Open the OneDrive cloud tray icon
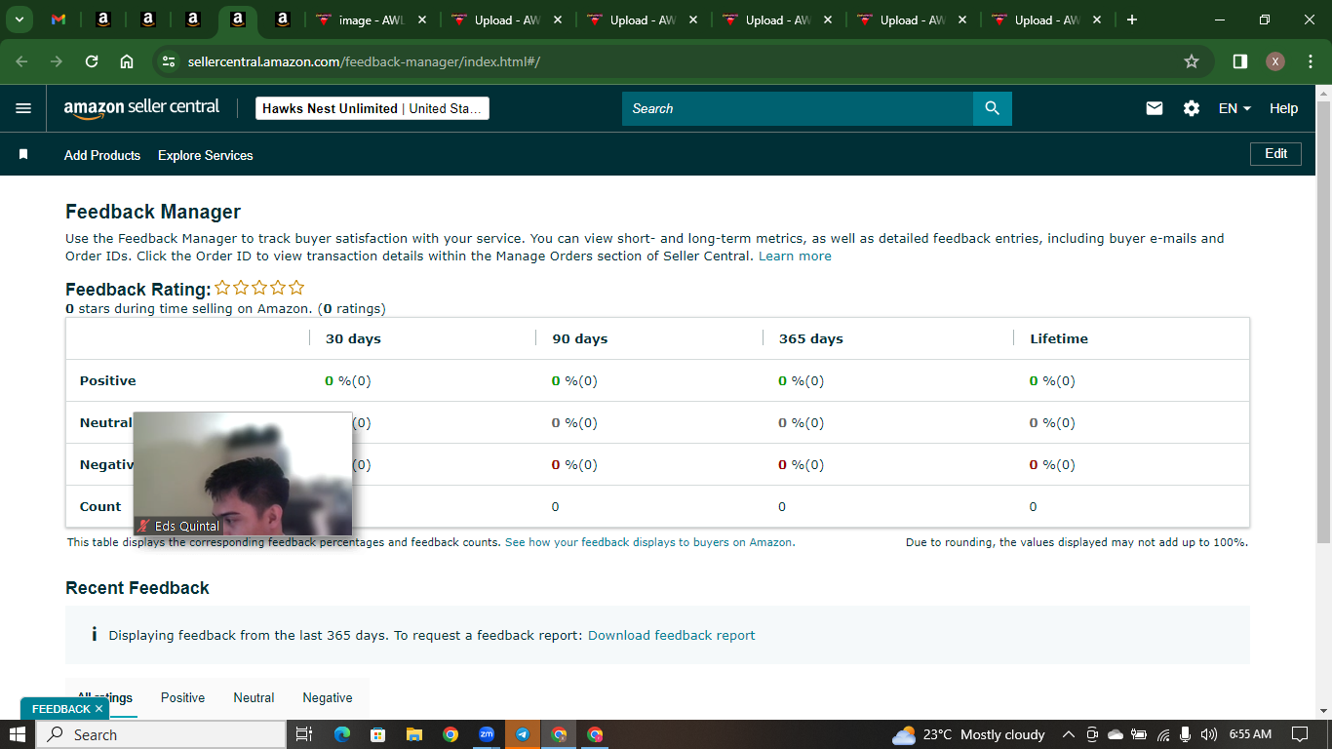The height and width of the screenshot is (749, 1332). [x=1116, y=734]
